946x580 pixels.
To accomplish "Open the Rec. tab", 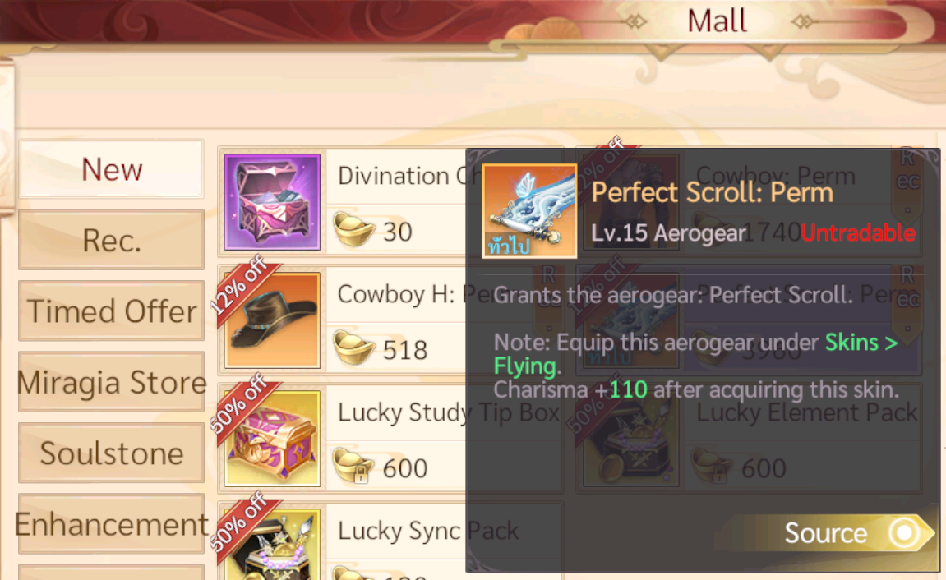I will (112, 240).
